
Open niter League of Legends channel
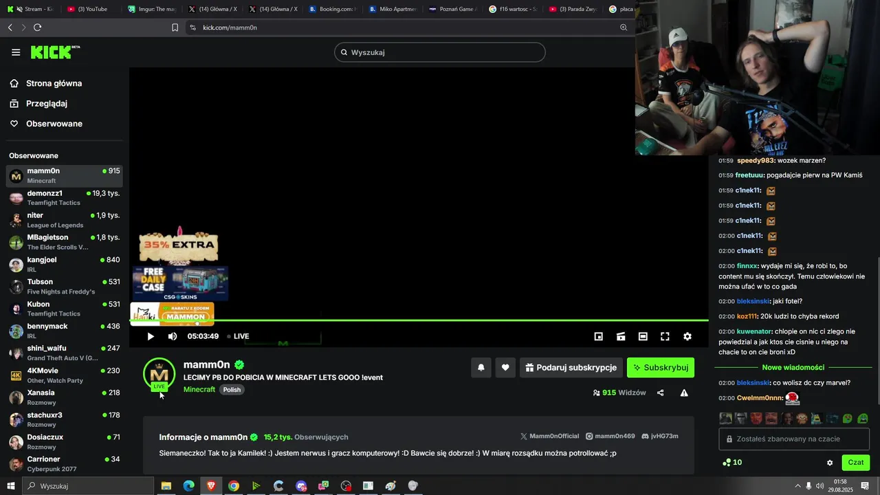[x=65, y=220]
